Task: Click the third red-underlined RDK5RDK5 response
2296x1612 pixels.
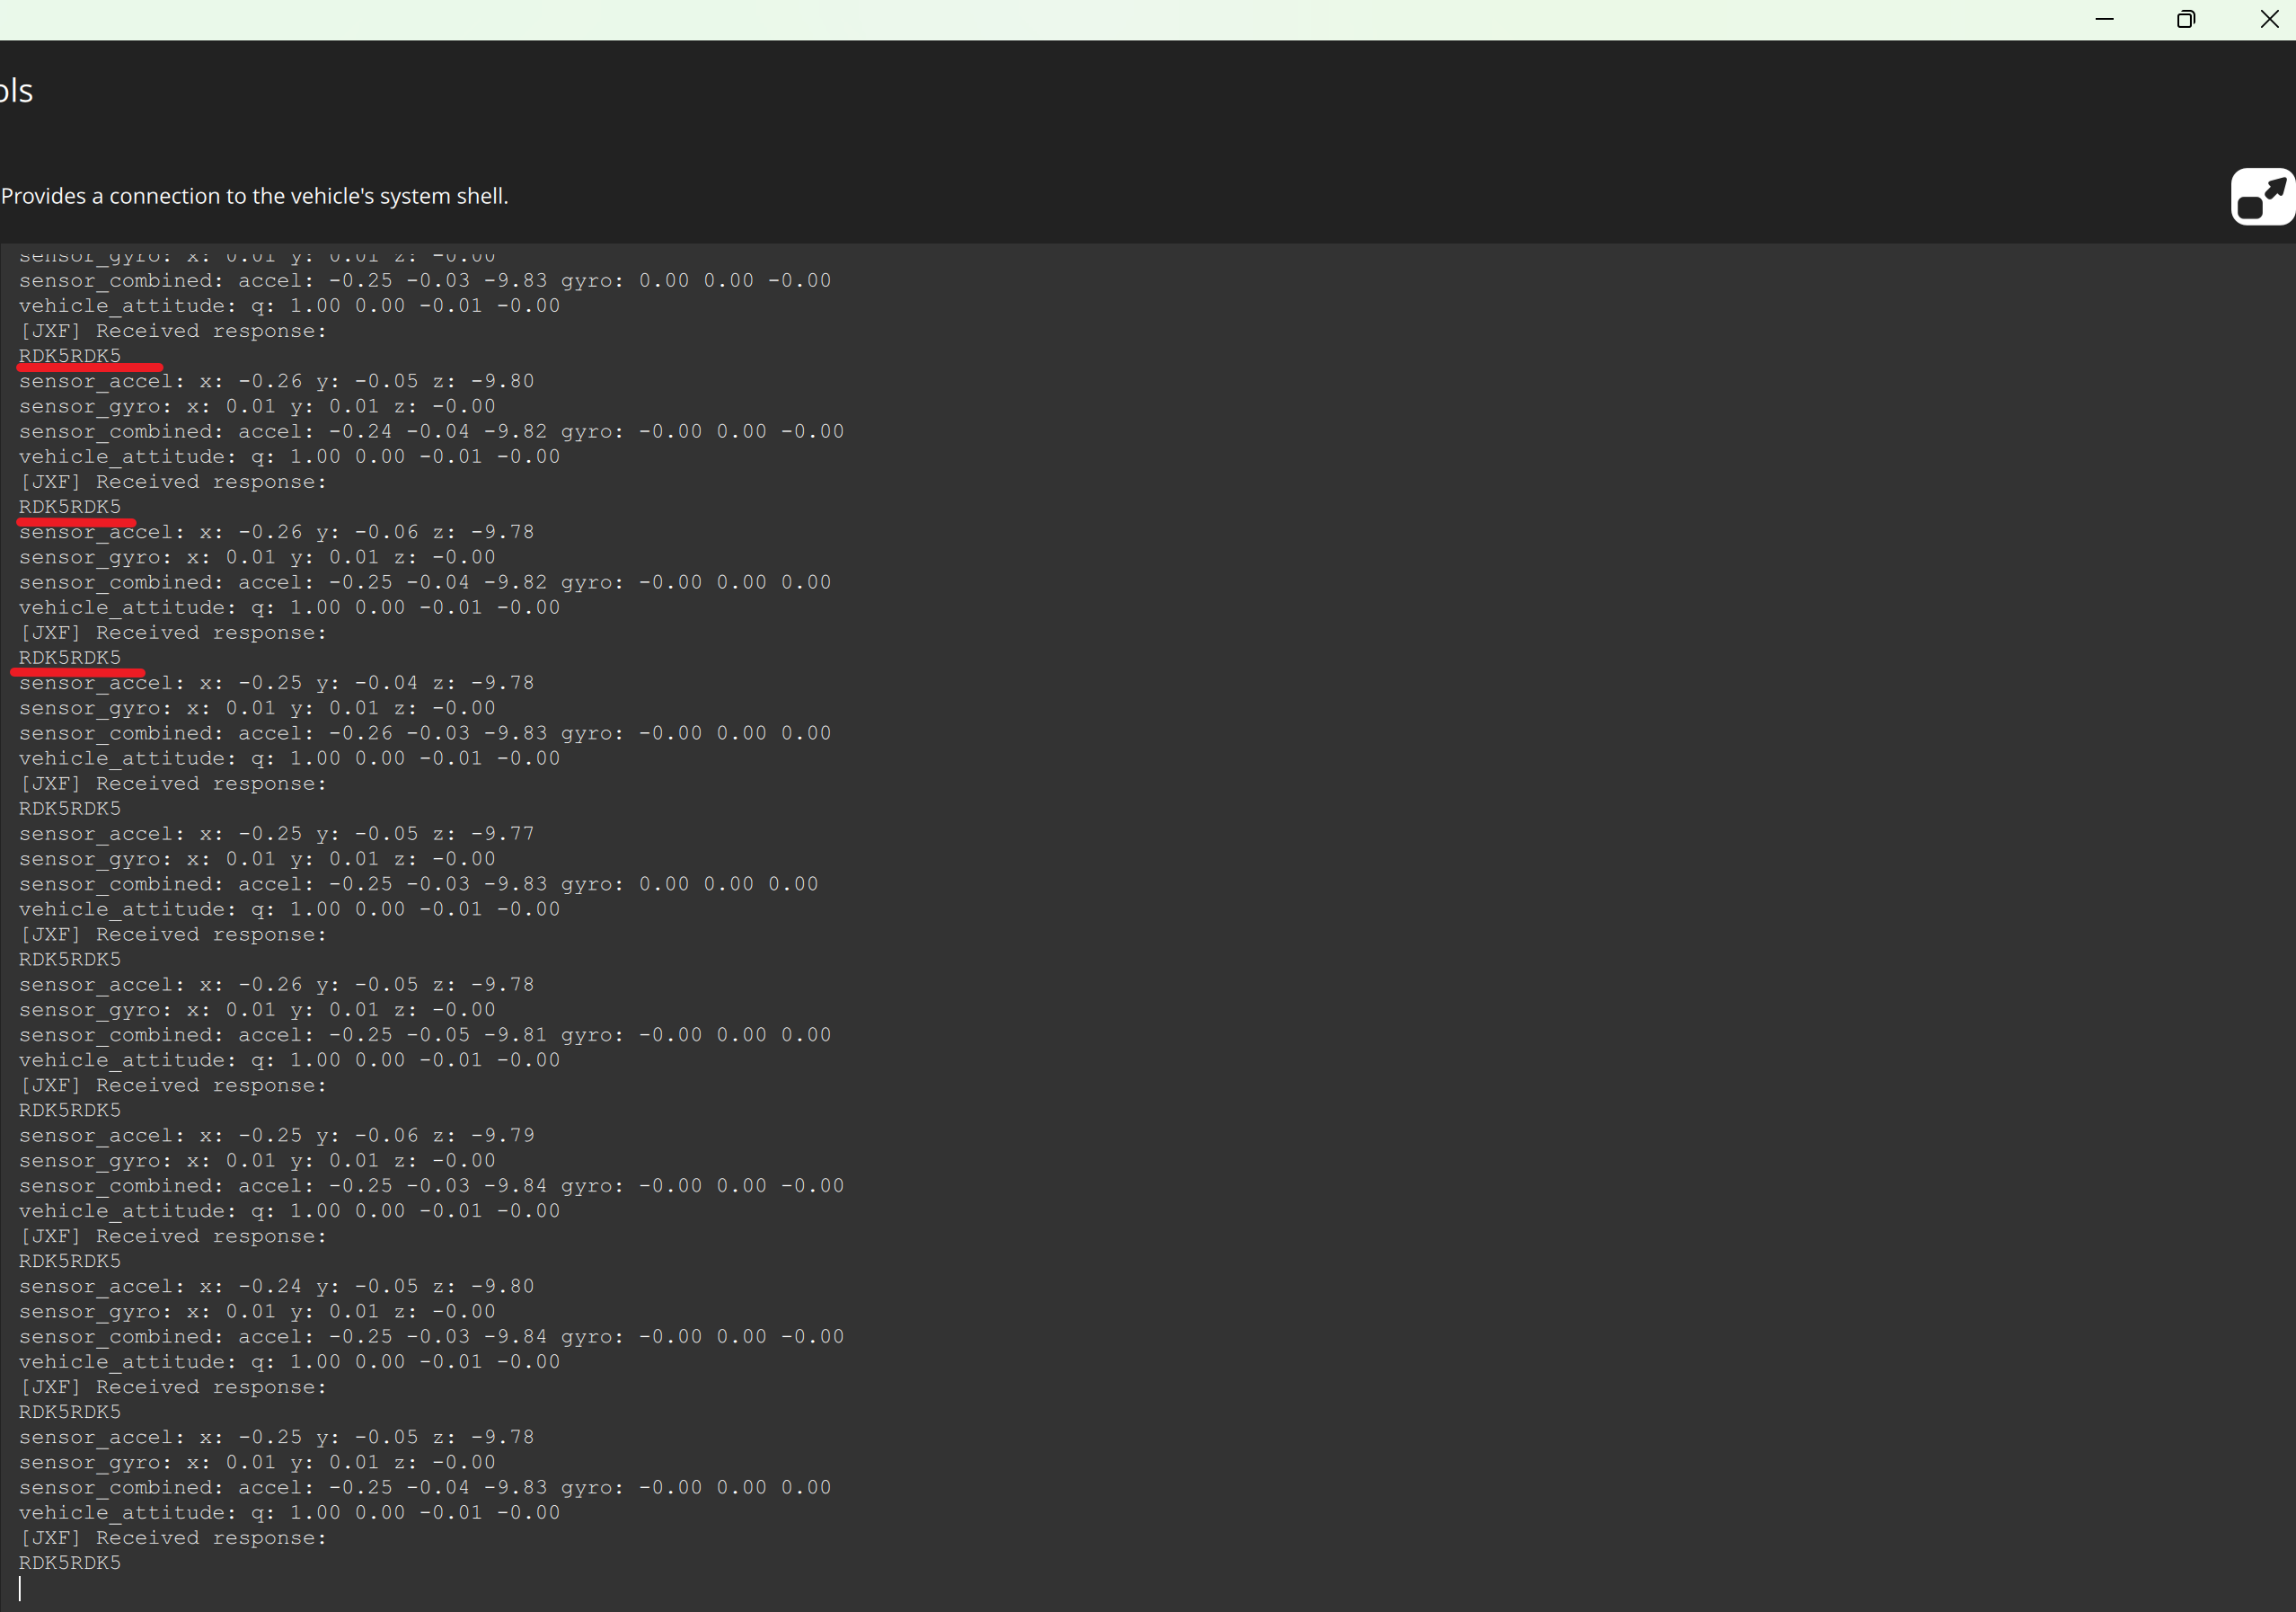Action: click(70, 658)
